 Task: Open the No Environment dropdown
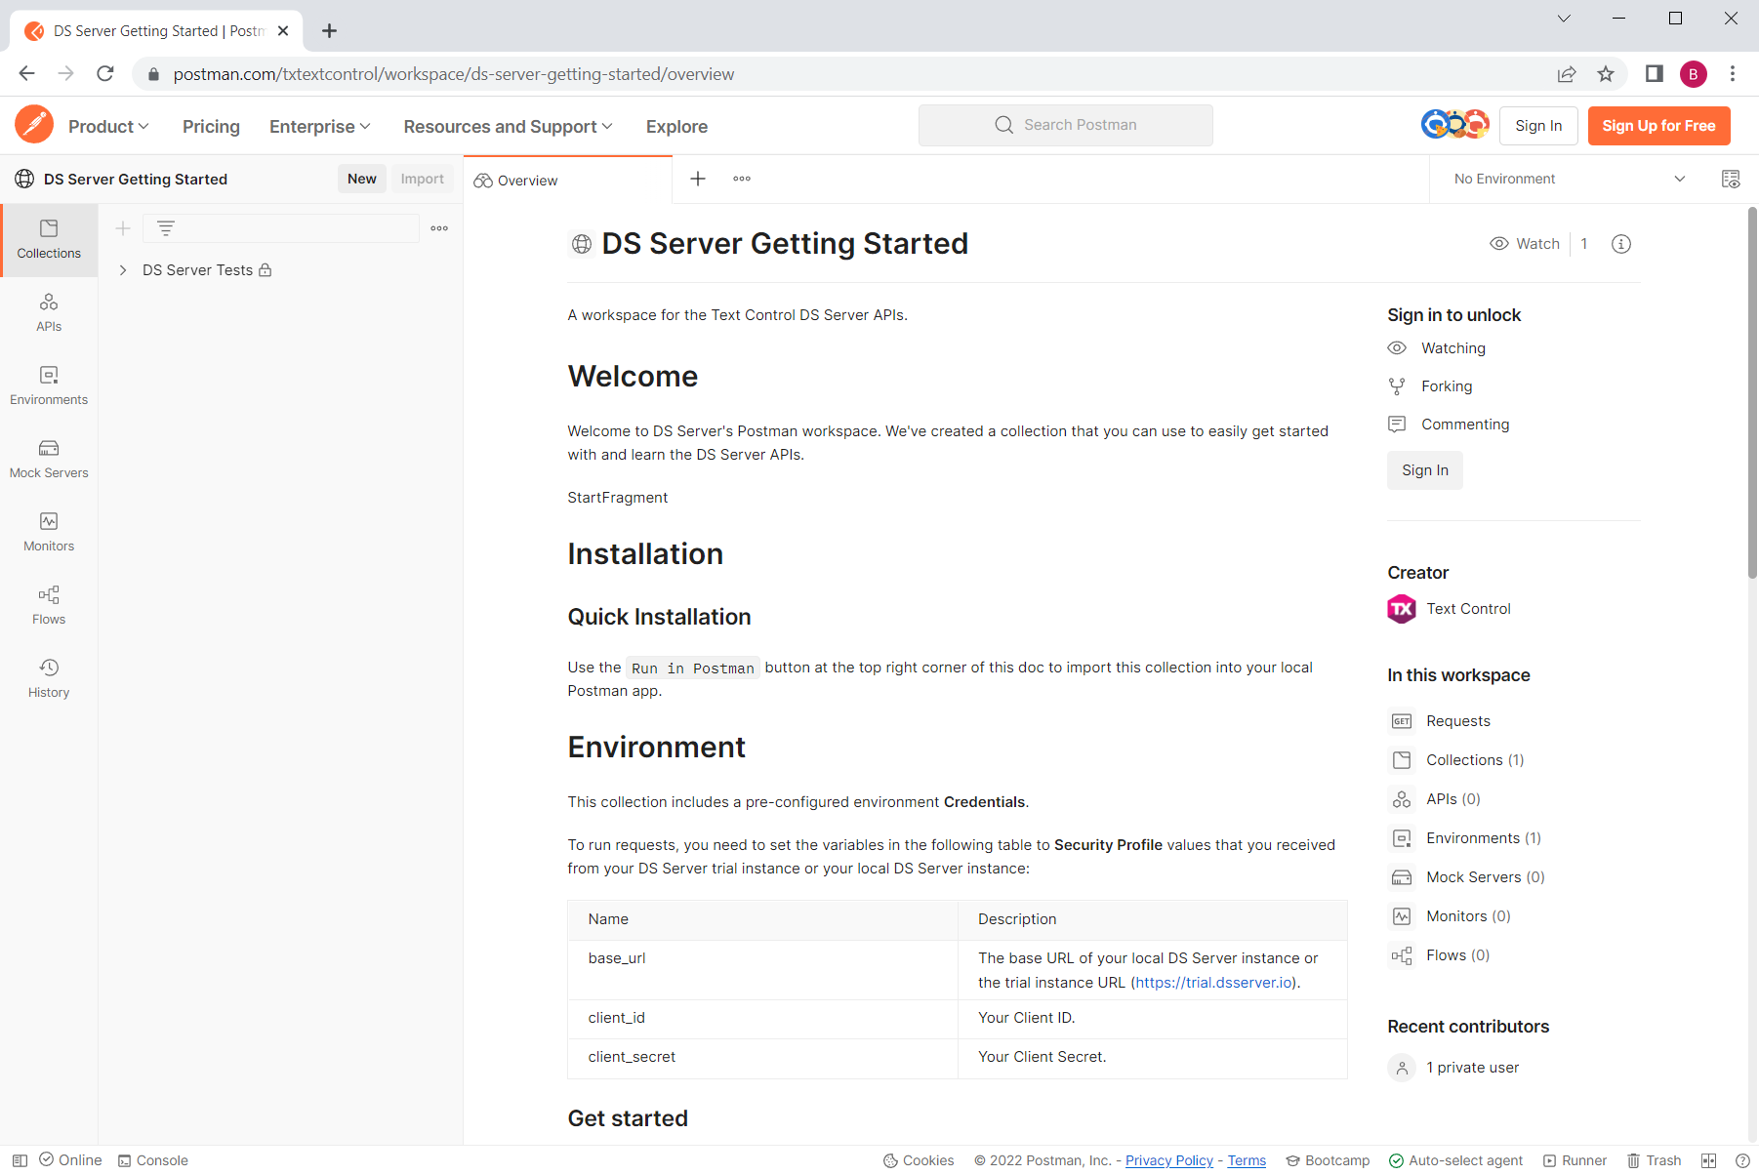[1570, 179]
